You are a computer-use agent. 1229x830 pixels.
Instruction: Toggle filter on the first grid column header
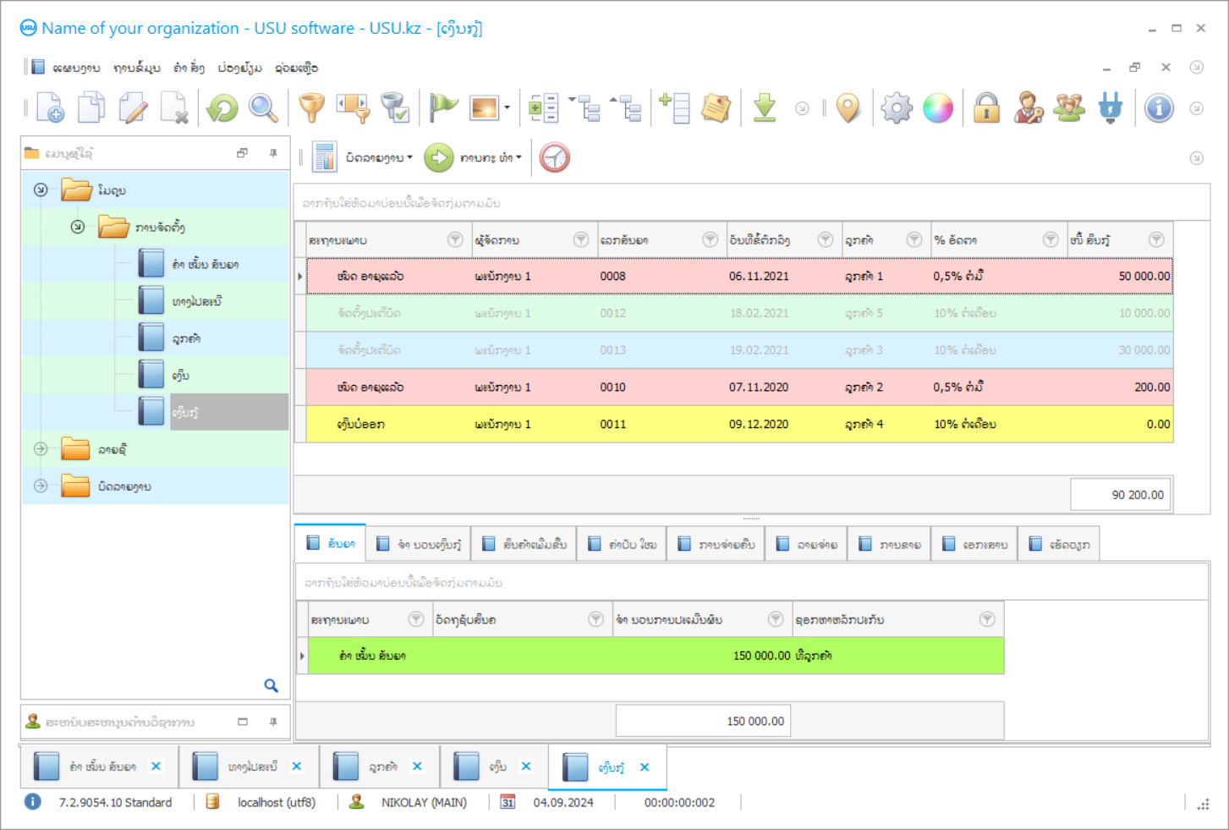(x=455, y=240)
